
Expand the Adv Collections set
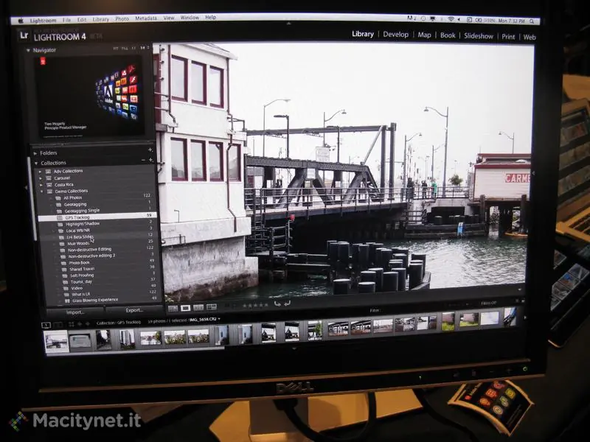pos(41,172)
